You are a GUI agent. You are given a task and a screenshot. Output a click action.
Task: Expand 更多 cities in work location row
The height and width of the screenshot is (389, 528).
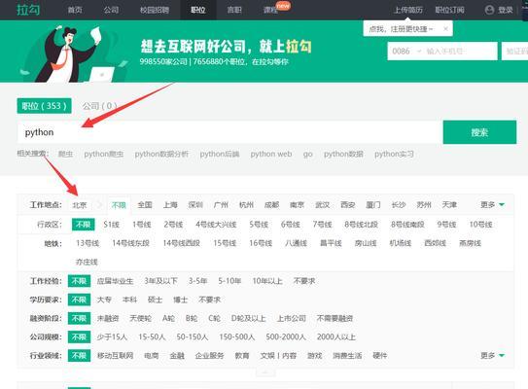point(492,205)
